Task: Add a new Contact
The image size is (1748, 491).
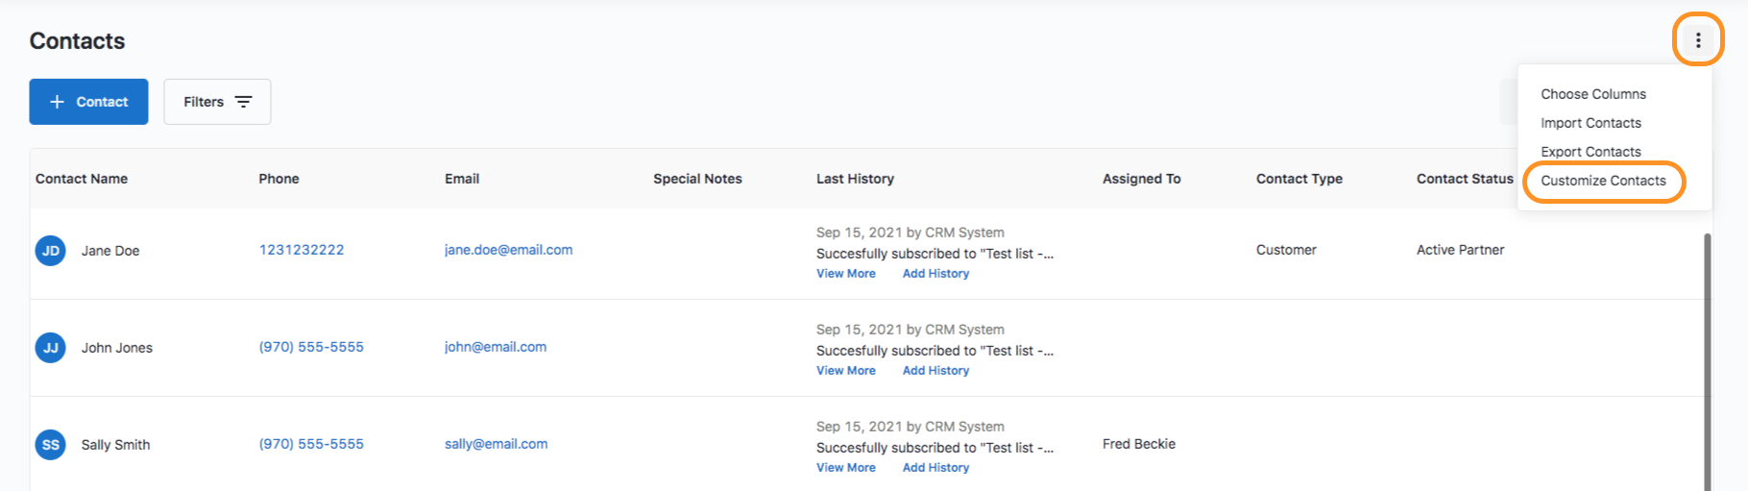Action: (88, 102)
